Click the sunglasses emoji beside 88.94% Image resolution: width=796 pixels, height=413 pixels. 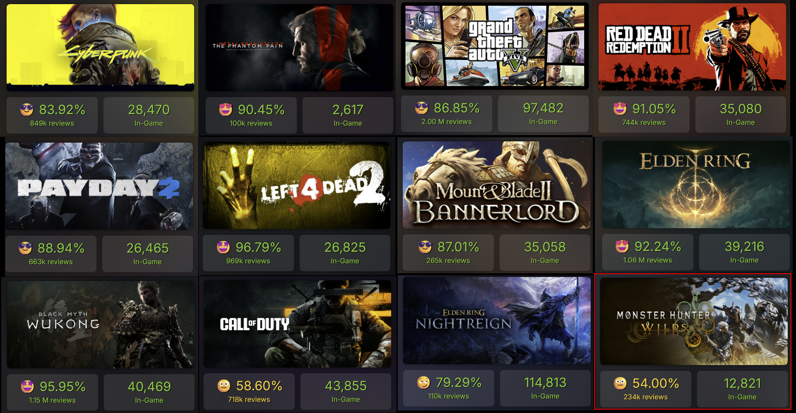point(25,248)
